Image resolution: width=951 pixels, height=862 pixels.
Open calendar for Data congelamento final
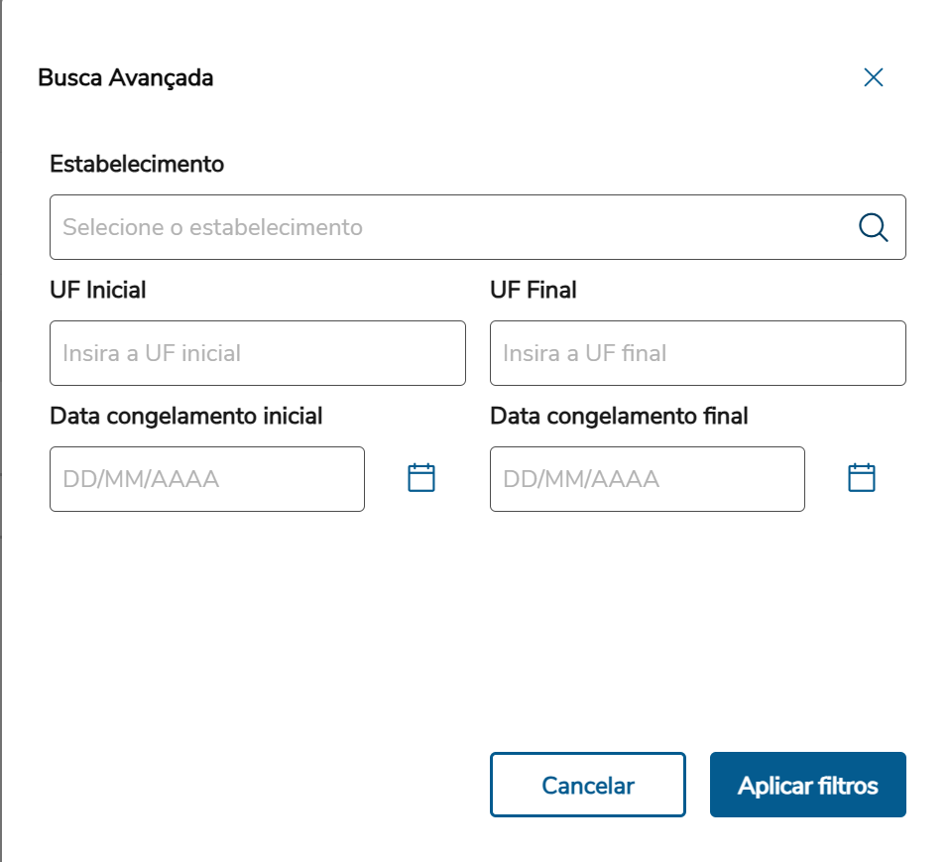click(x=861, y=478)
